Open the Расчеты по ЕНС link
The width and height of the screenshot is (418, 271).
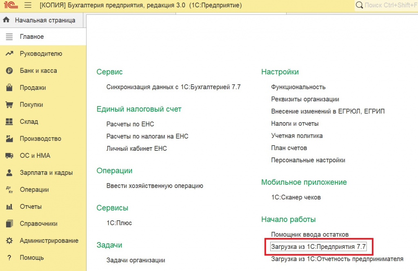pyautogui.click(x=130, y=124)
